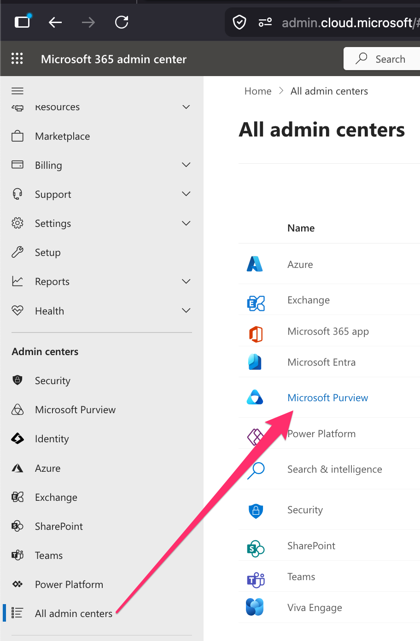This screenshot has height=641, width=420.
Task: Click the Teams logo icon in list
Action: pyautogui.click(x=256, y=580)
